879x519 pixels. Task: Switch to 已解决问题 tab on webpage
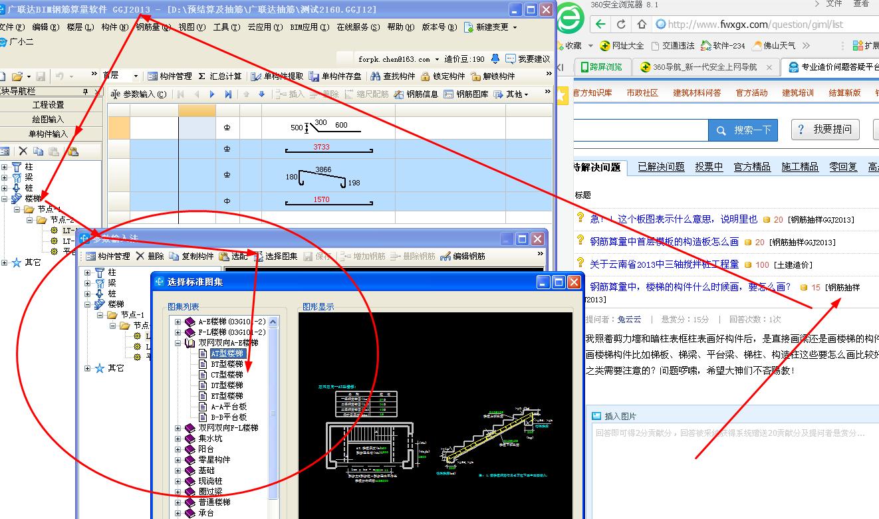[x=661, y=167]
